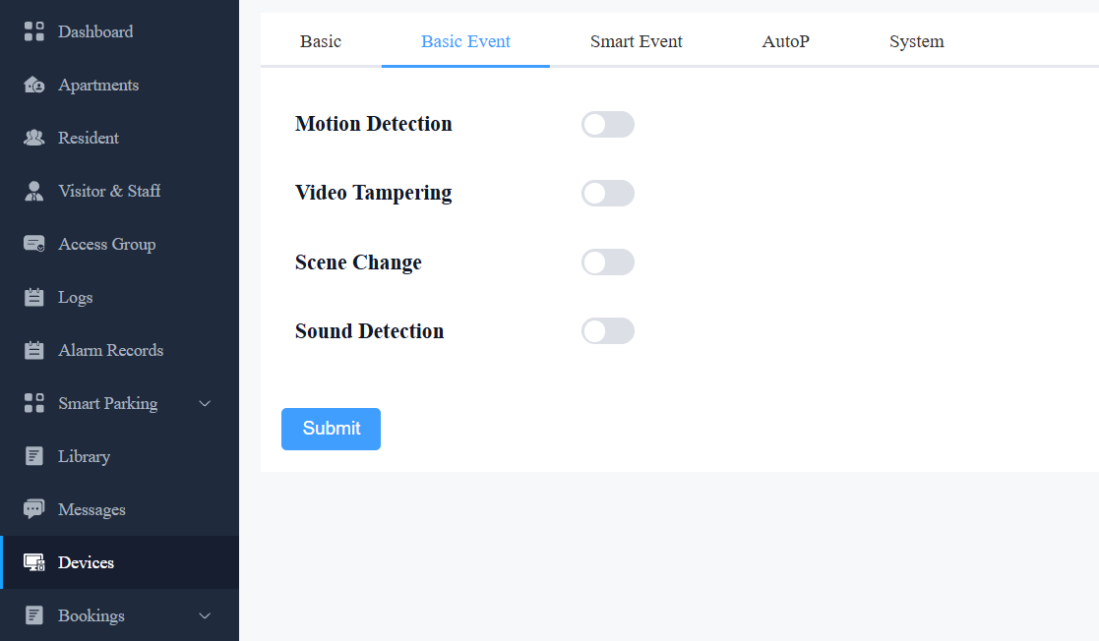Expand the Bookings submenu chevron
Image resolution: width=1099 pixels, height=641 pixels.
[x=205, y=615]
